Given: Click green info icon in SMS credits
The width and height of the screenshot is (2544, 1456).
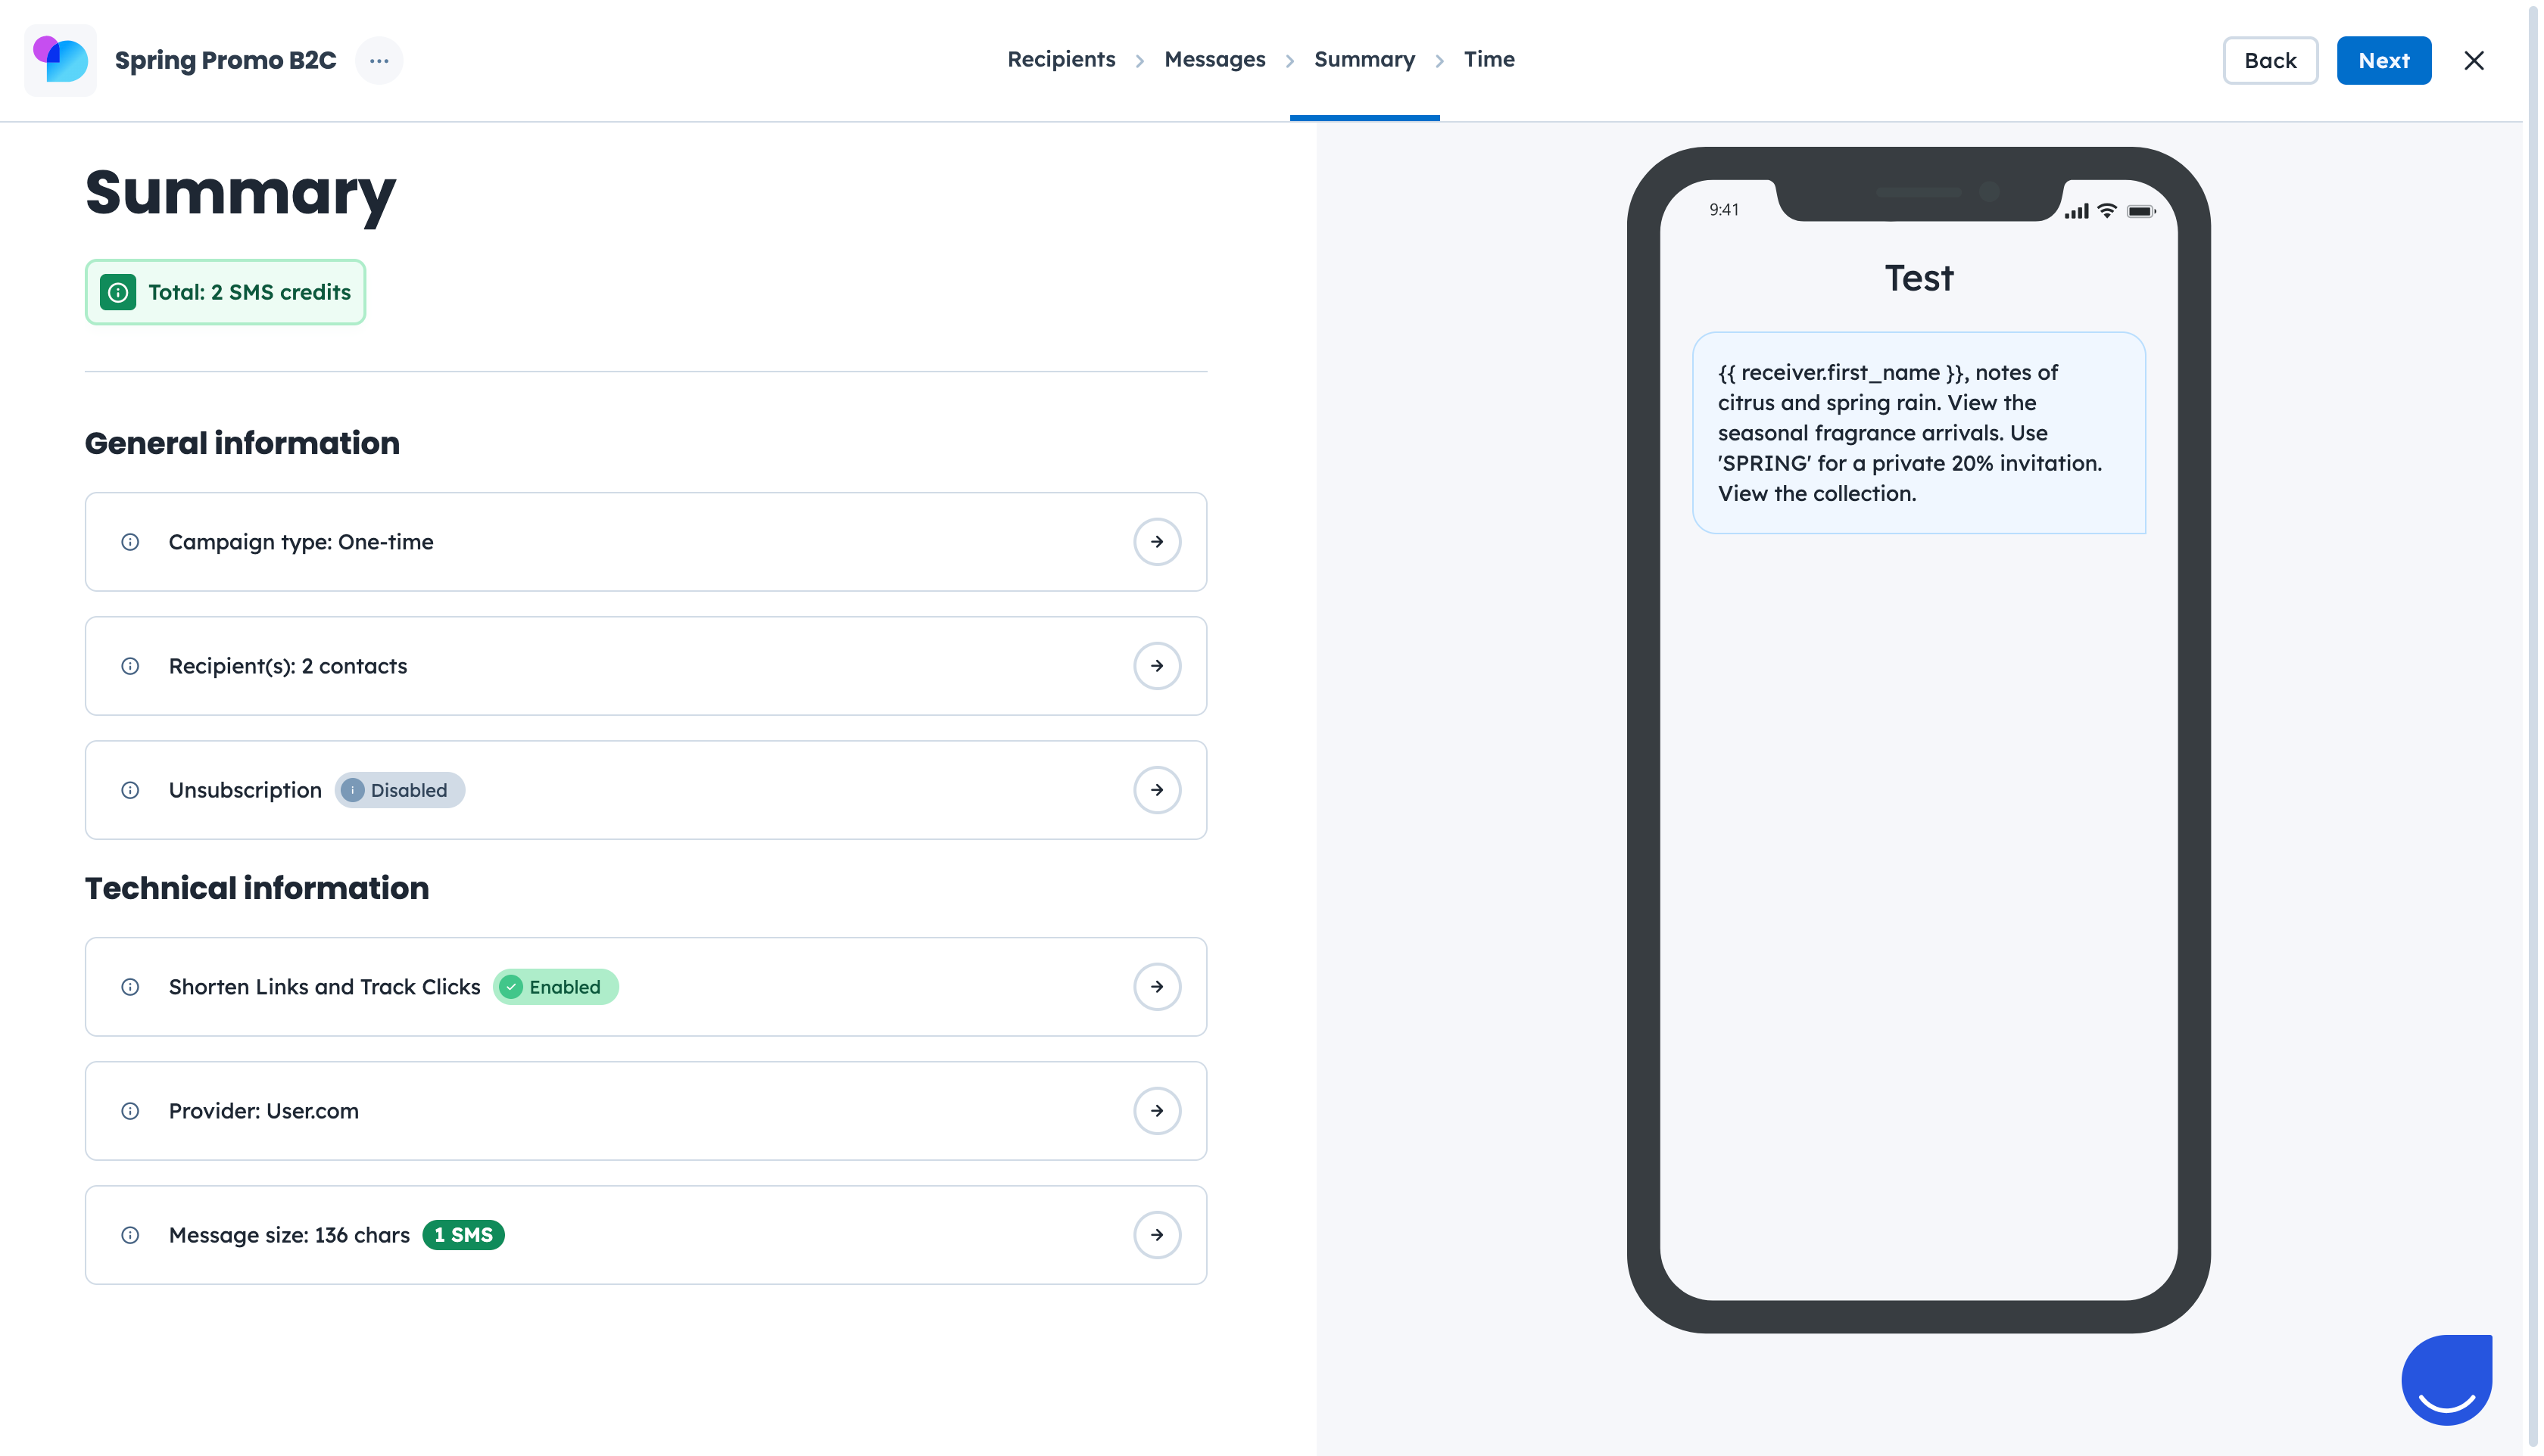Looking at the screenshot, I should (118, 292).
